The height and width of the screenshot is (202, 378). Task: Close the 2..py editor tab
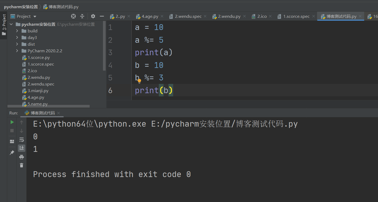[129, 16]
